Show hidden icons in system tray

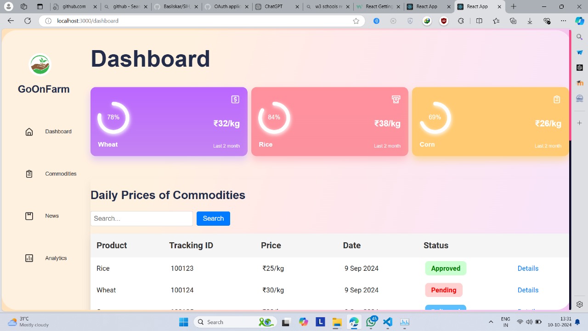click(491, 322)
